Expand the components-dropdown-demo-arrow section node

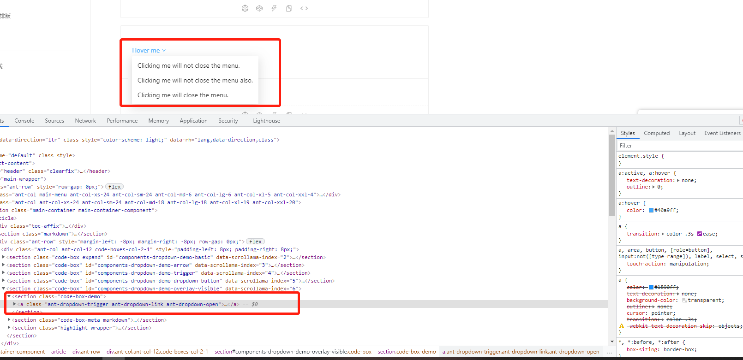point(4,265)
